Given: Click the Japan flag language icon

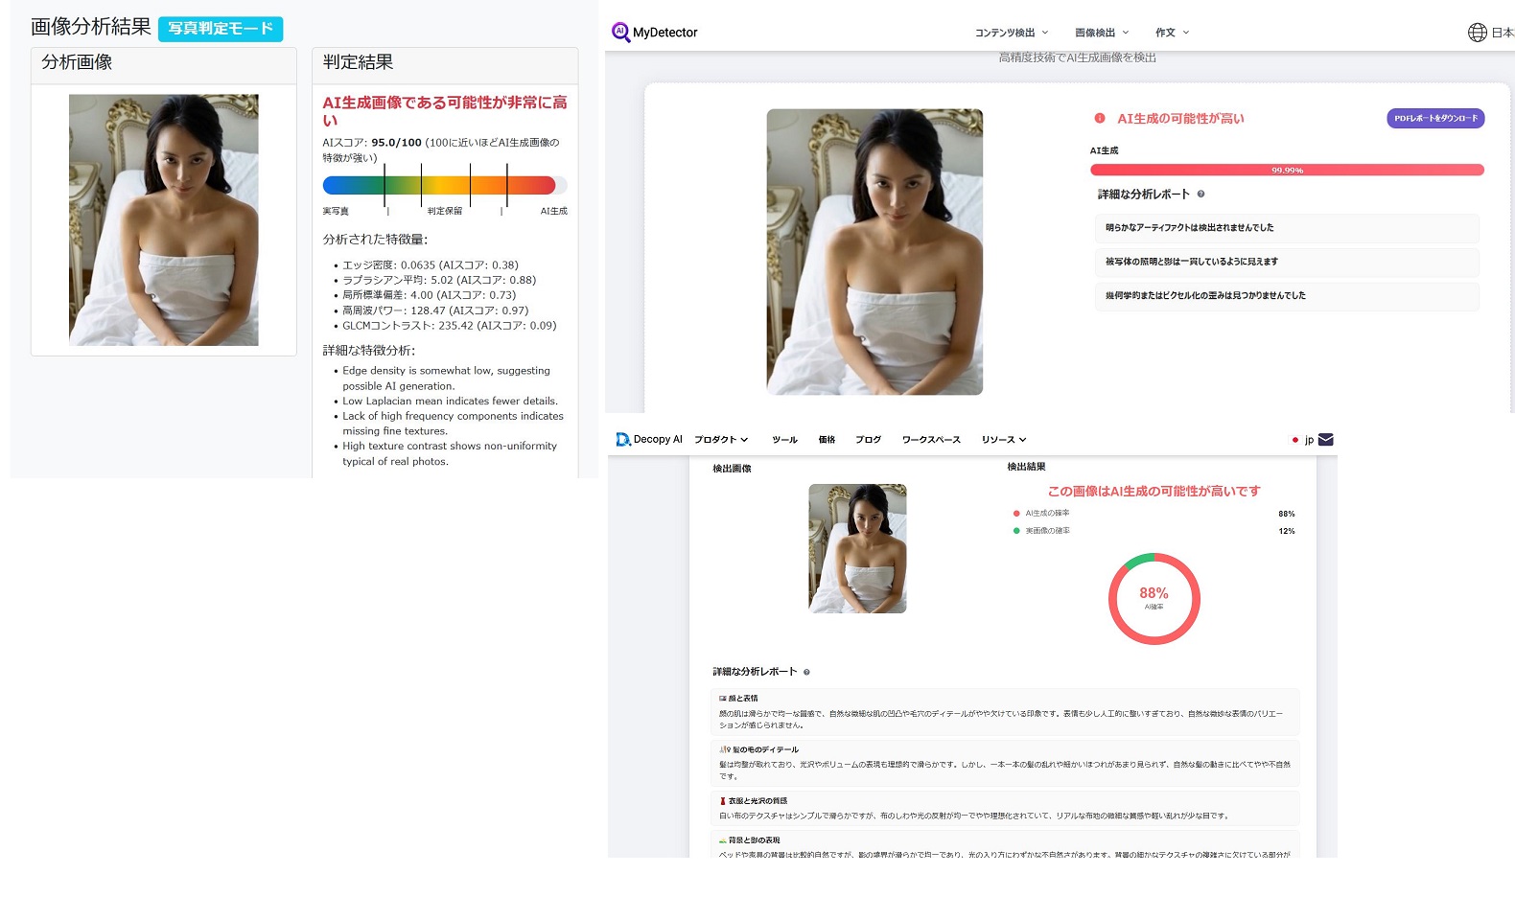Looking at the screenshot, I should point(1295,440).
